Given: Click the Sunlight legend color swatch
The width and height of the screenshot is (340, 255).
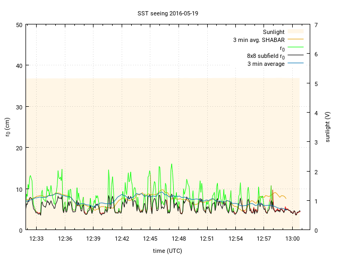Looking at the screenshot, I should coord(295,32).
